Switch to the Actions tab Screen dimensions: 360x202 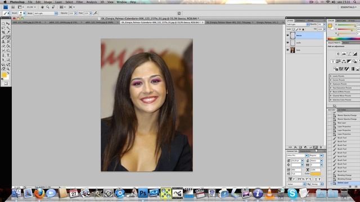pos(341,110)
